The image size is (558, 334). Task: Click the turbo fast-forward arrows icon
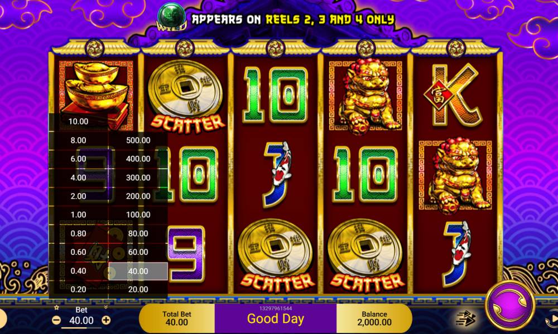[466, 318]
